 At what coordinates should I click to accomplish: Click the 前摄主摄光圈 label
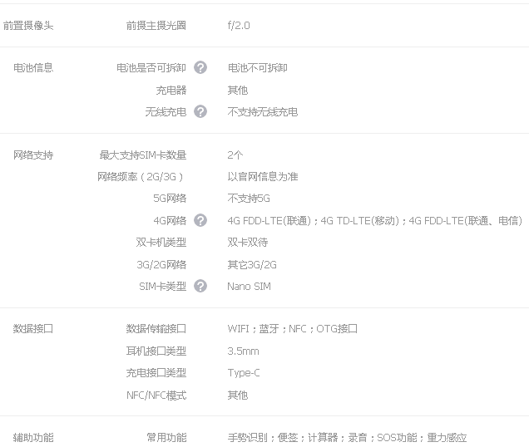156,25
